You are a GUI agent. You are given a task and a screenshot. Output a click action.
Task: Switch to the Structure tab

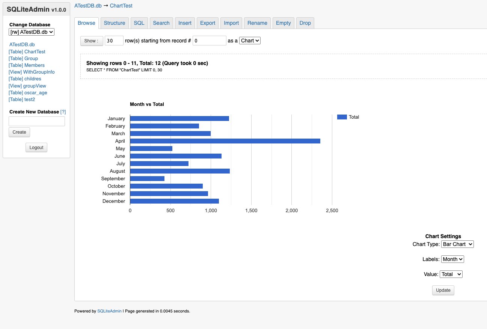[x=115, y=23]
